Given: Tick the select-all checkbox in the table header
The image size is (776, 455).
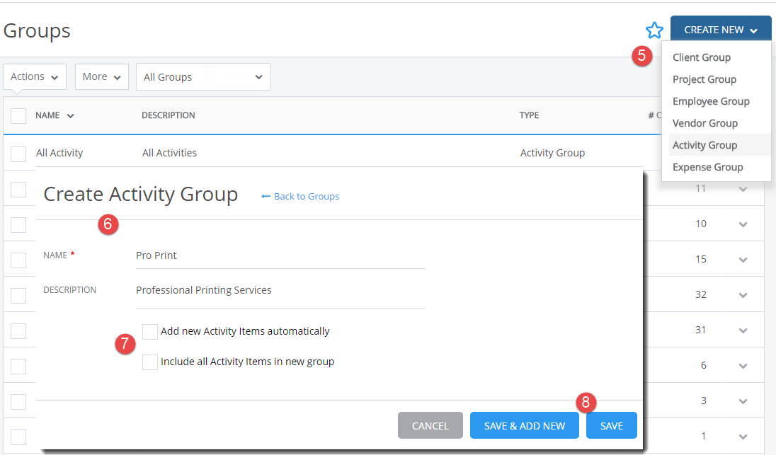Looking at the screenshot, I should pos(18,116).
